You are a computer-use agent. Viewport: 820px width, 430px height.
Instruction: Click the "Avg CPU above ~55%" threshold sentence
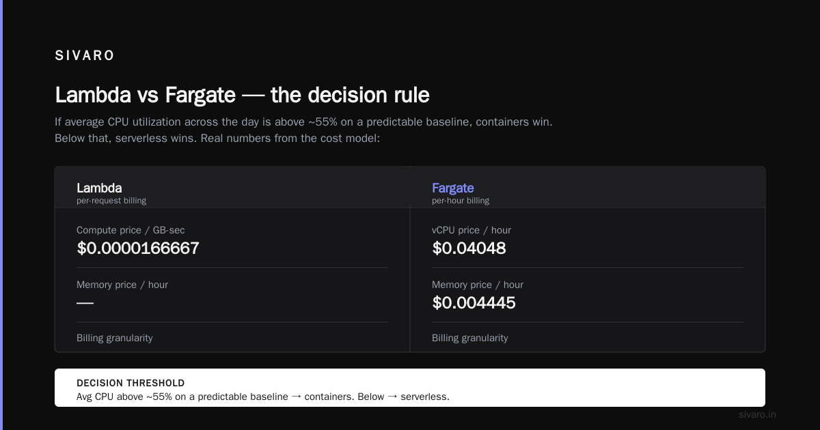tap(263, 397)
